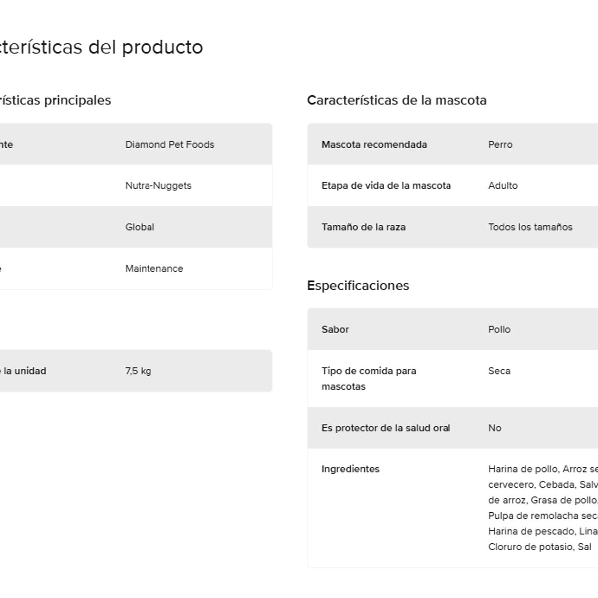Click the Especificaciones section heading

tap(358, 285)
